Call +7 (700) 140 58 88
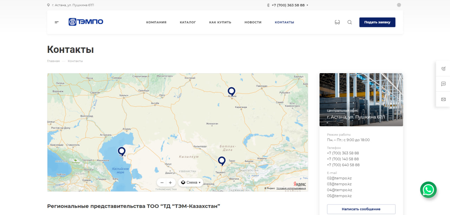The image size is (450, 215). point(343,159)
